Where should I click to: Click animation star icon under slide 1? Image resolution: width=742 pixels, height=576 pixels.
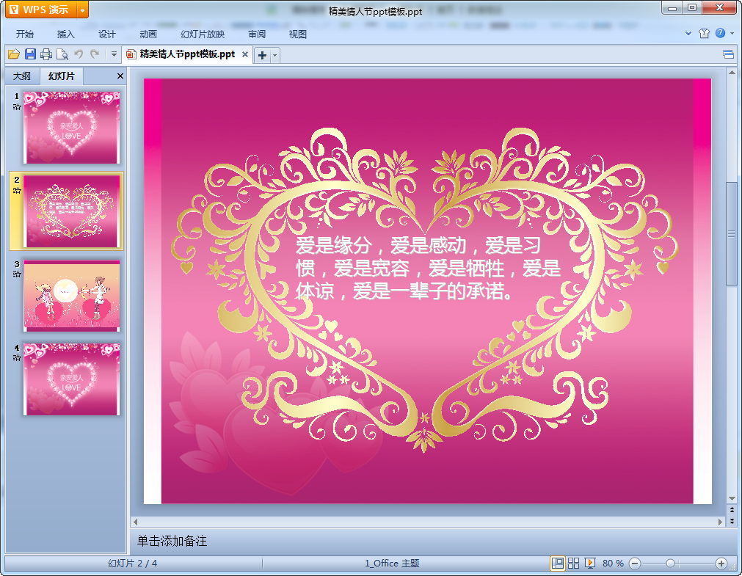[17, 107]
